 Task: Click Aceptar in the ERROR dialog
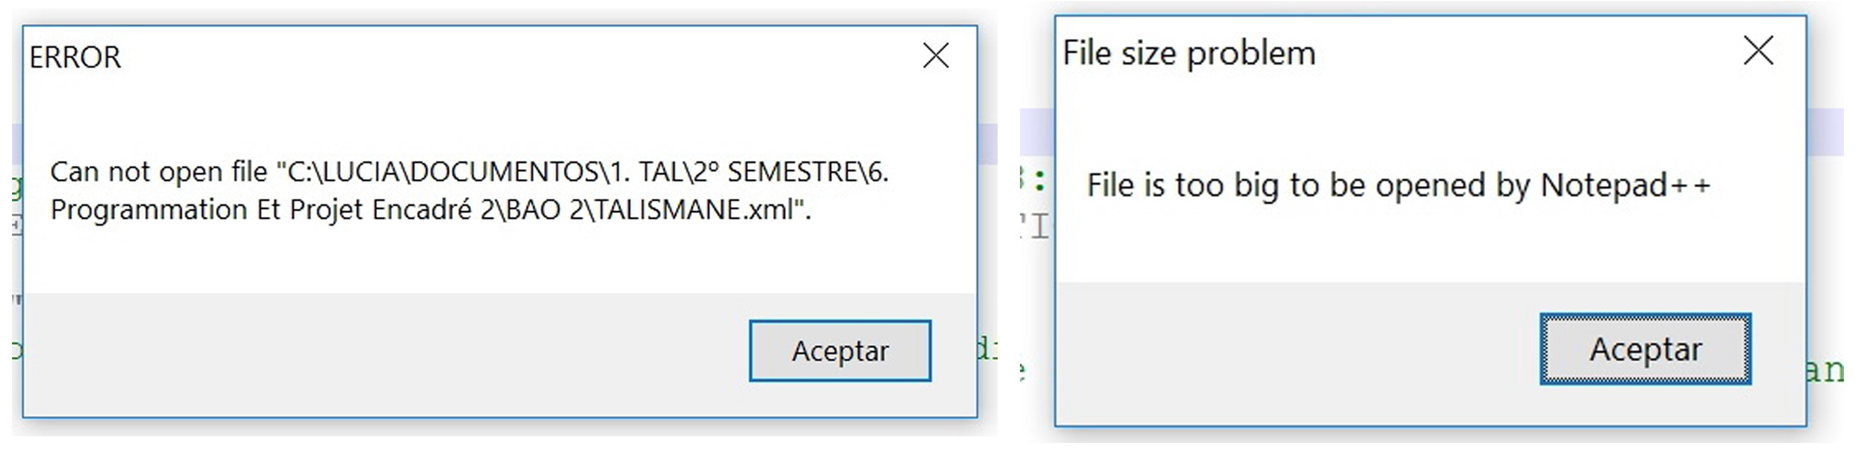tap(840, 351)
